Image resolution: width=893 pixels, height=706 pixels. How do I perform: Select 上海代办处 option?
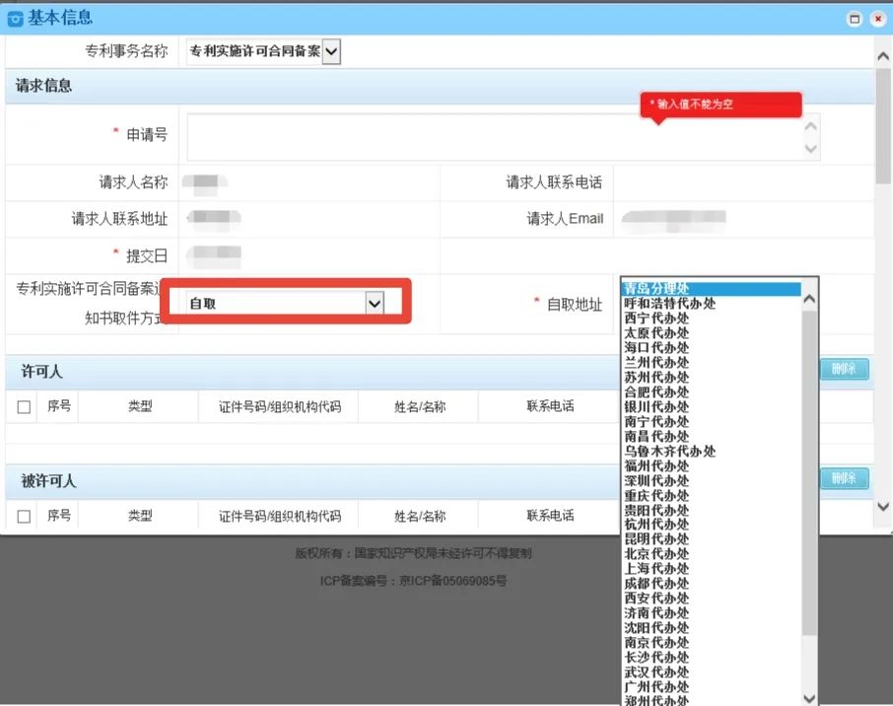pos(712,569)
